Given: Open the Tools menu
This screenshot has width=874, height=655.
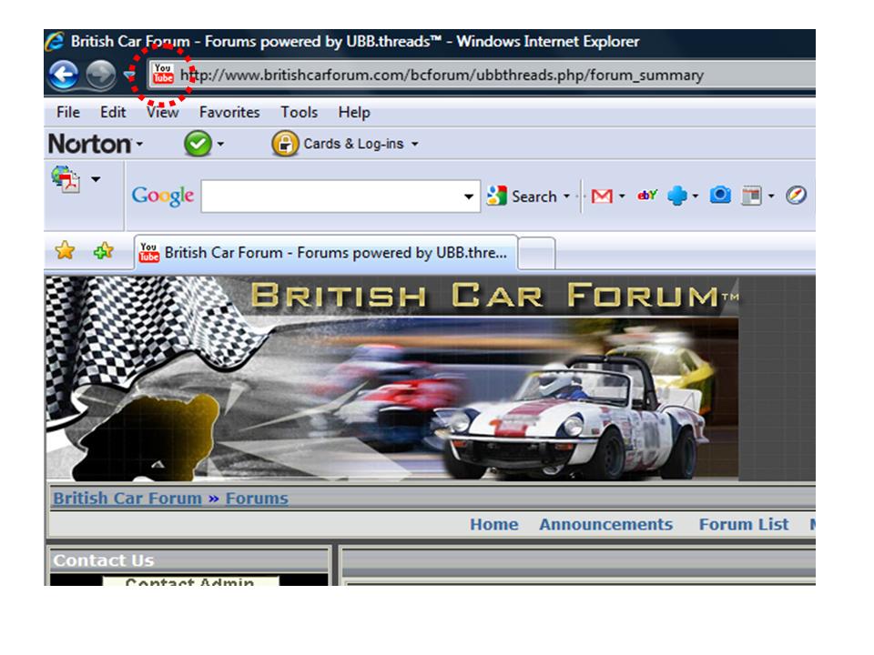Looking at the screenshot, I should tap(299, 112).
